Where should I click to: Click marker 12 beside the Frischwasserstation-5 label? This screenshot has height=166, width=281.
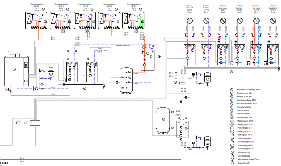coord(43,9)
